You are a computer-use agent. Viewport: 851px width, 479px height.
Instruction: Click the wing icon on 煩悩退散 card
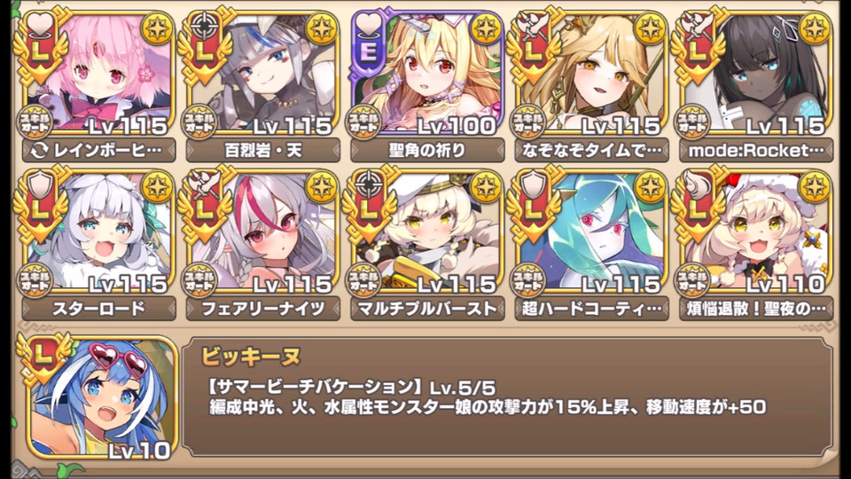tap(697, 185)
